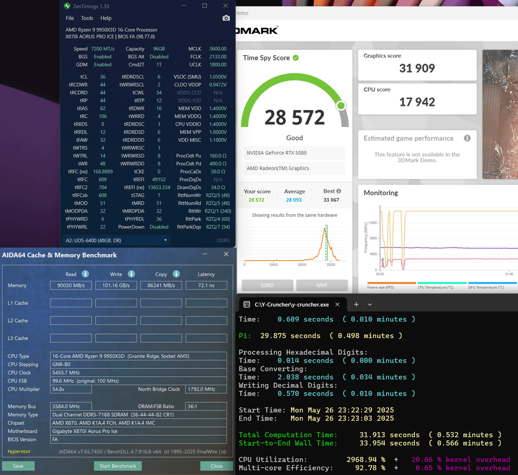Screen dimensions: 518x475
Task: Click the Average score 28 093
Action: [x=294, y=200]
